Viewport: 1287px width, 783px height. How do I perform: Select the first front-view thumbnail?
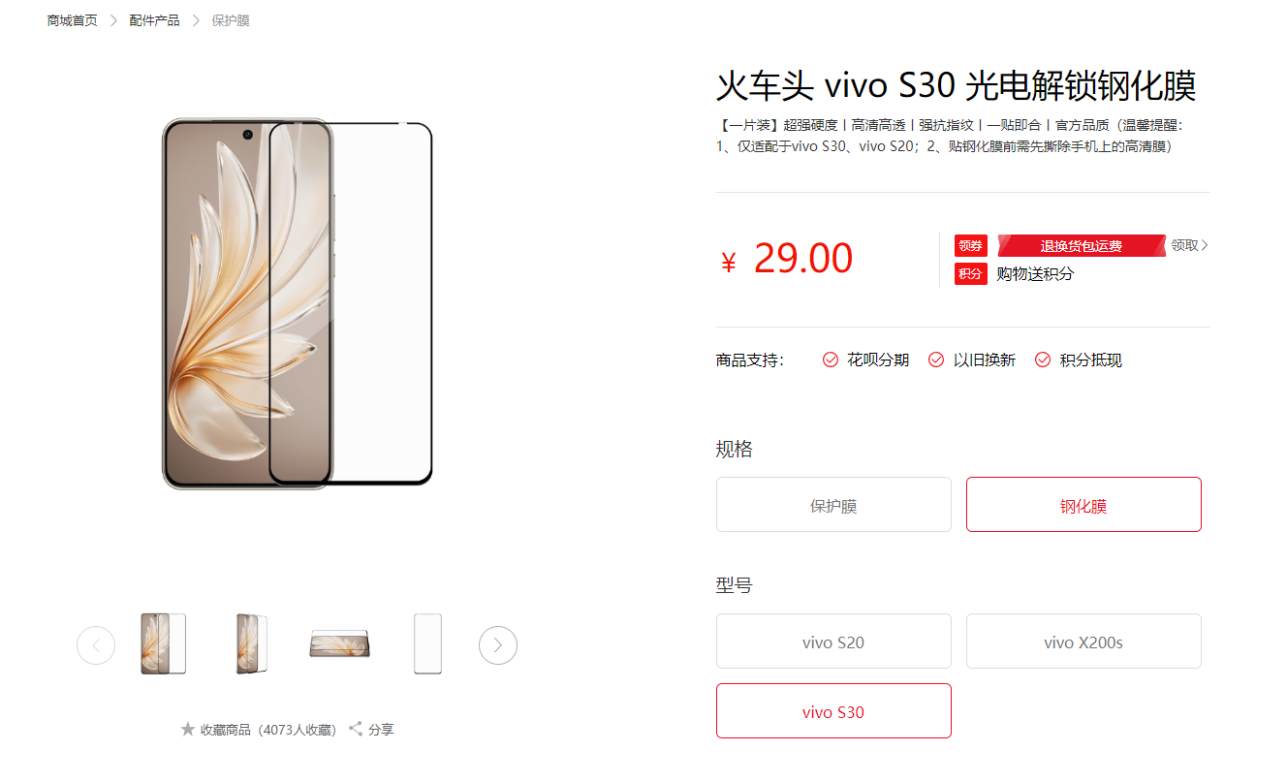[163, 644]
